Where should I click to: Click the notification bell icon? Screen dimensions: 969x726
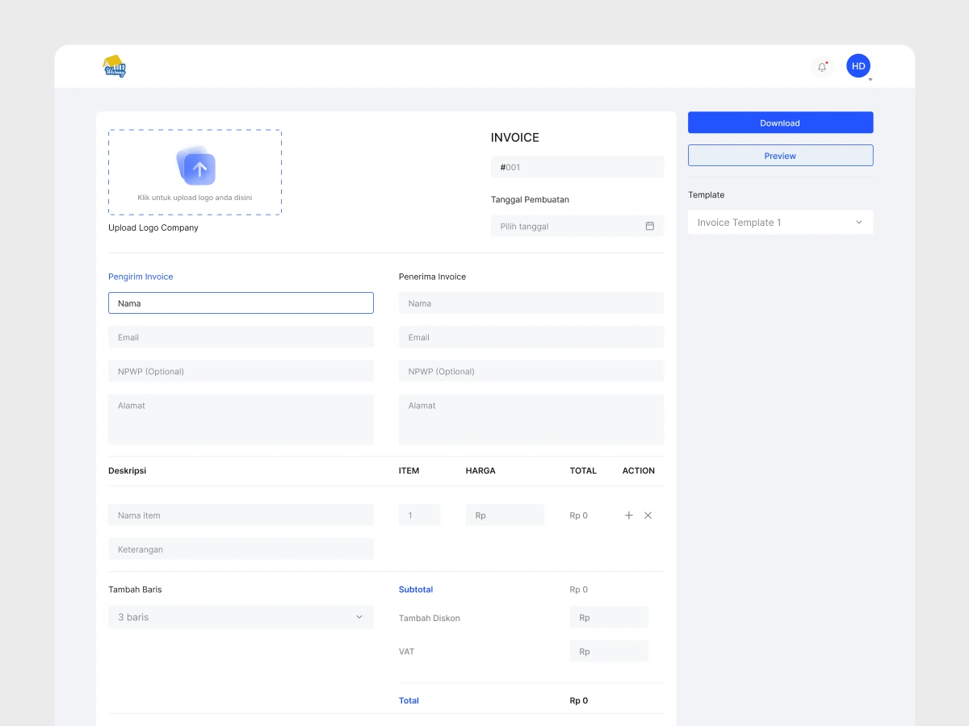[x=821, y=67]
